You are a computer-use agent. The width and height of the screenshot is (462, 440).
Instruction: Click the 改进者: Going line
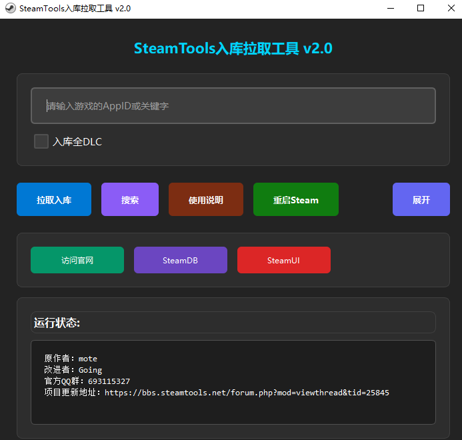73,369
